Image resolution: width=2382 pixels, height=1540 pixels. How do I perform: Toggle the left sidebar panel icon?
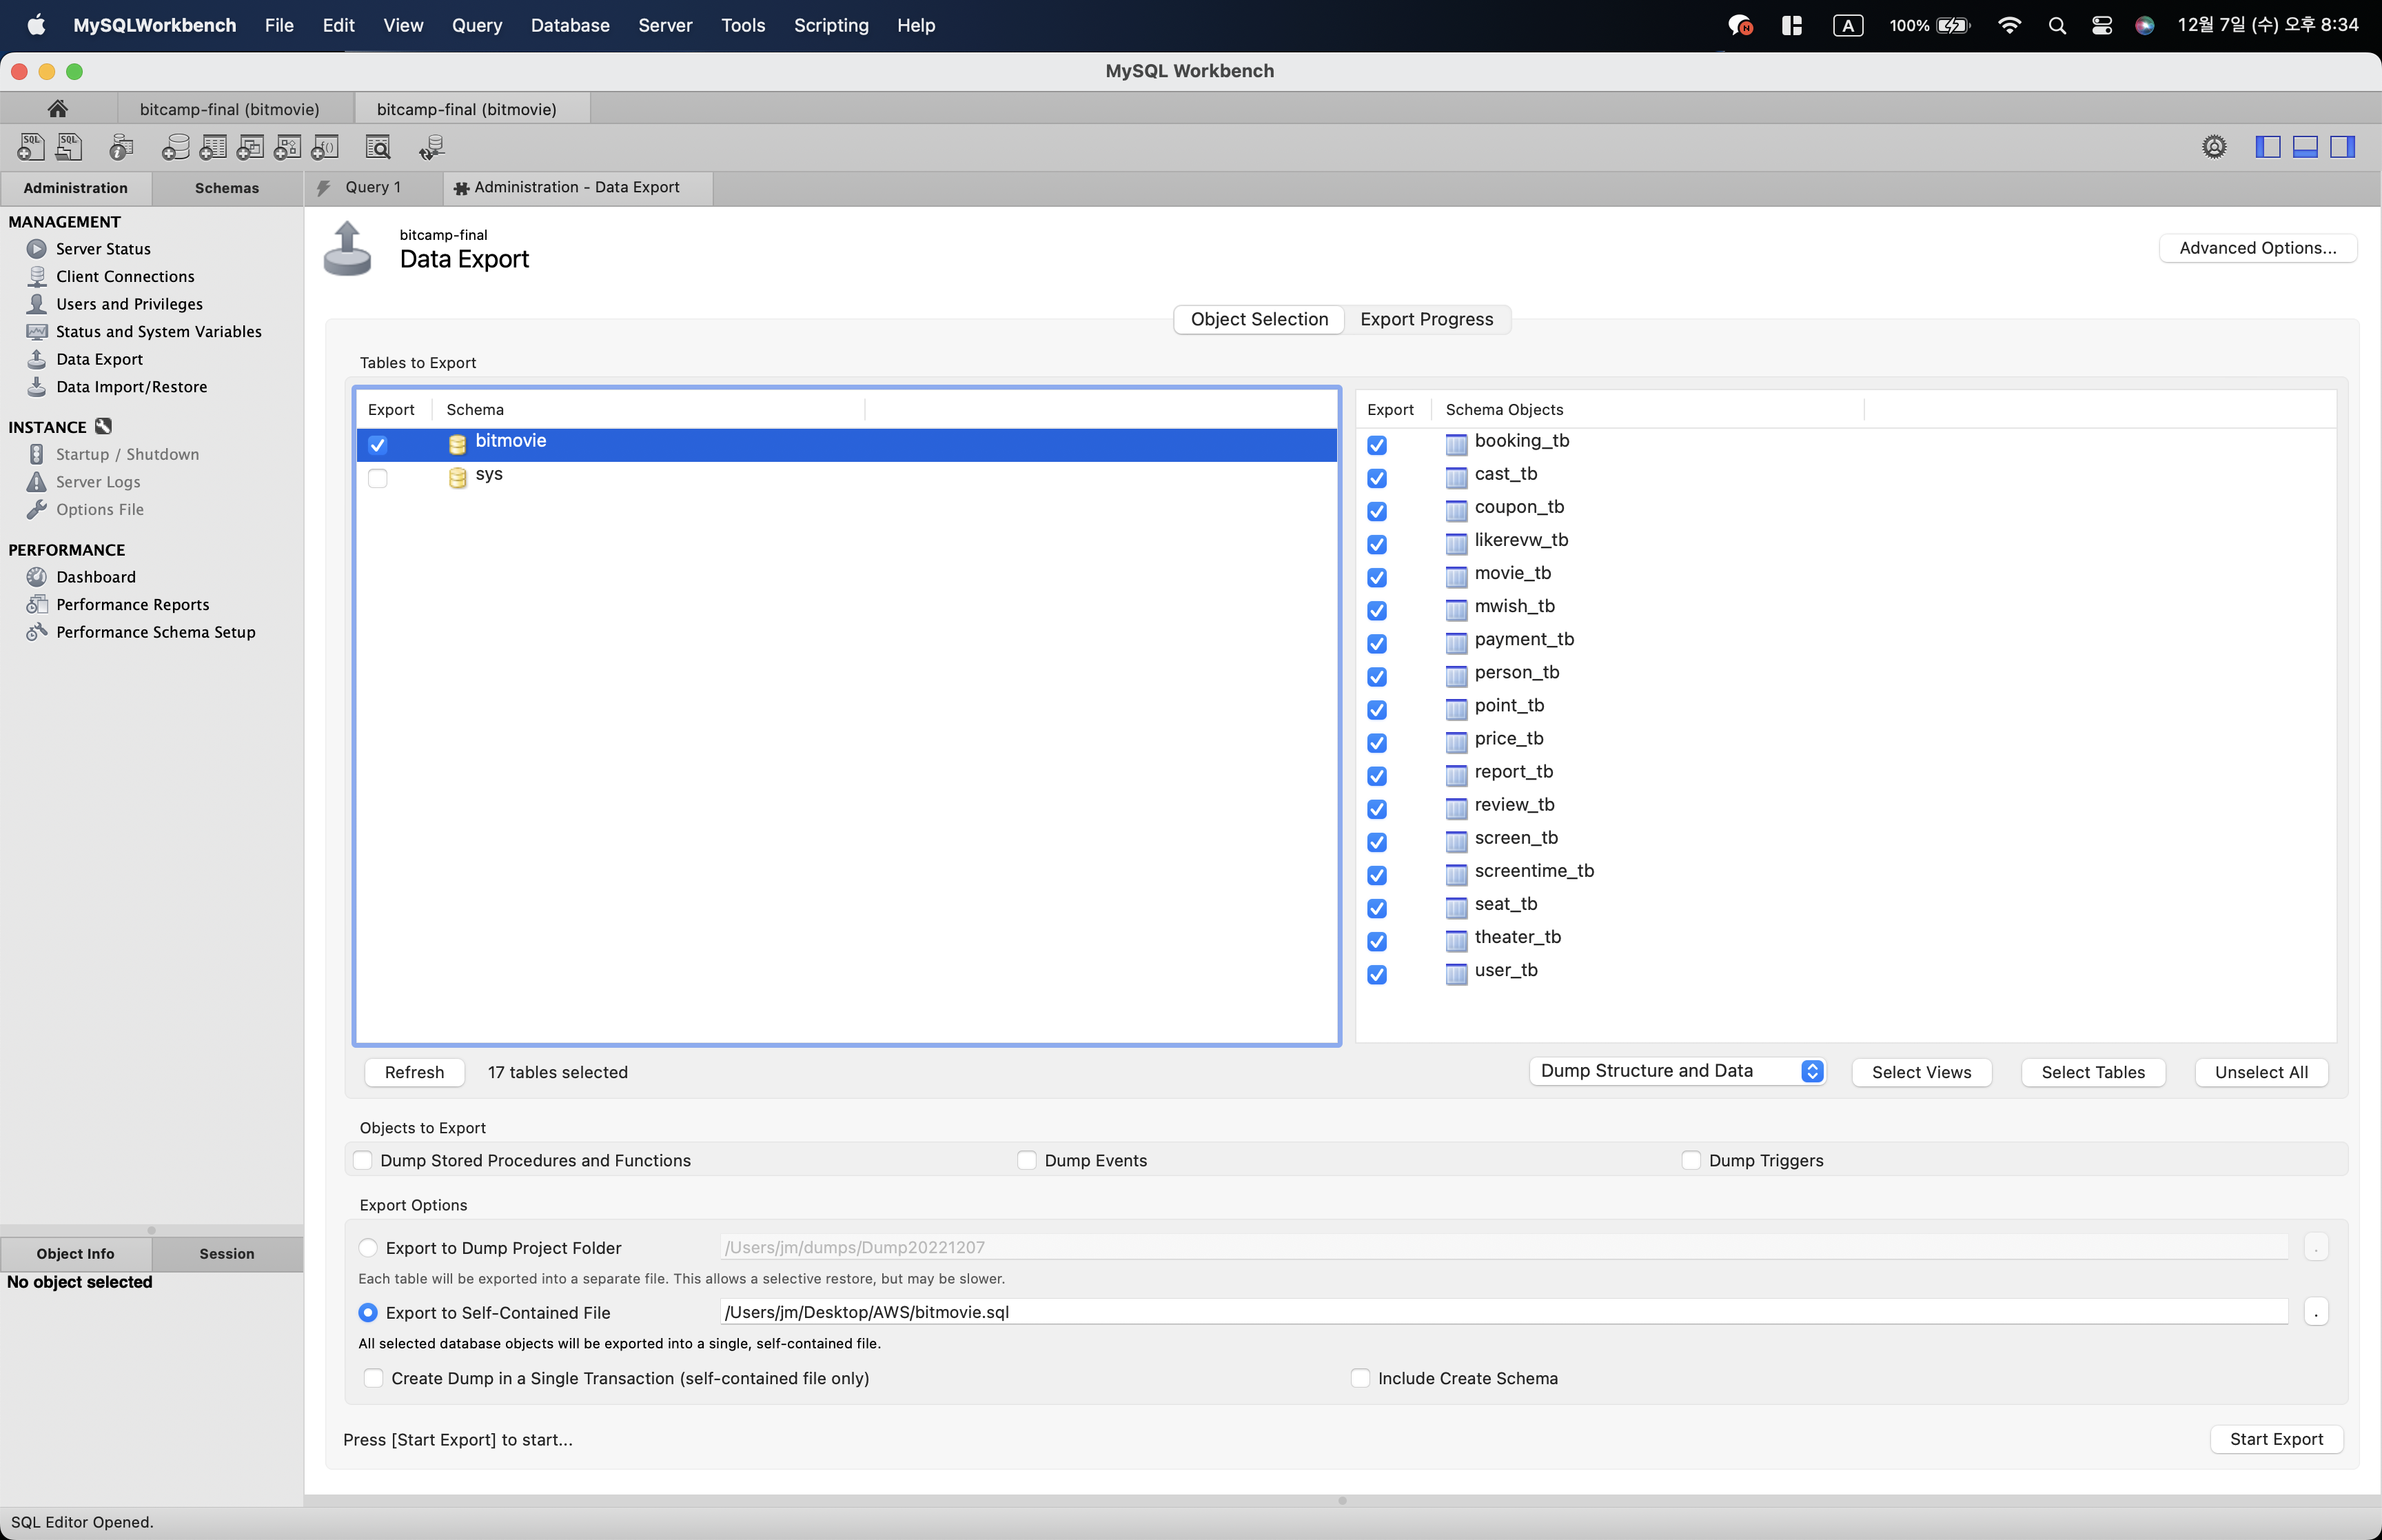(2268, 147)
